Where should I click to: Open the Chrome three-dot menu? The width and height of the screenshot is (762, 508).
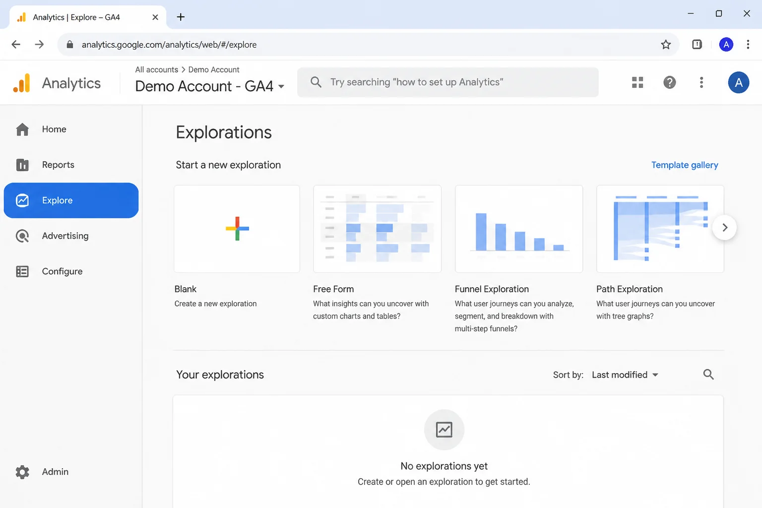click(748, 45)
